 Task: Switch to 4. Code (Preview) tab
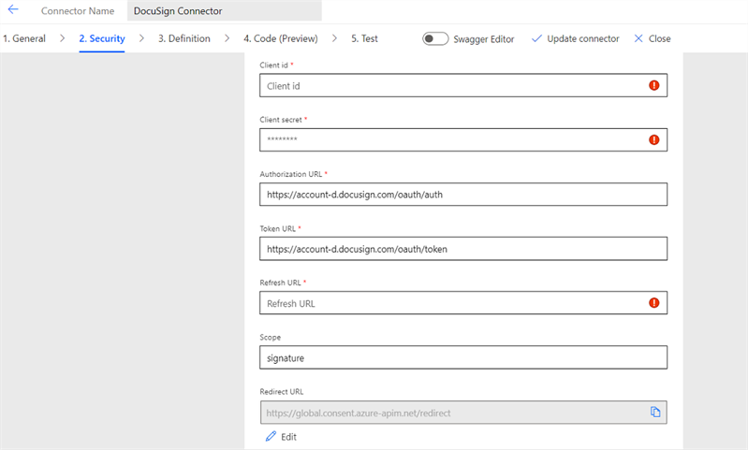pos(280,38)
